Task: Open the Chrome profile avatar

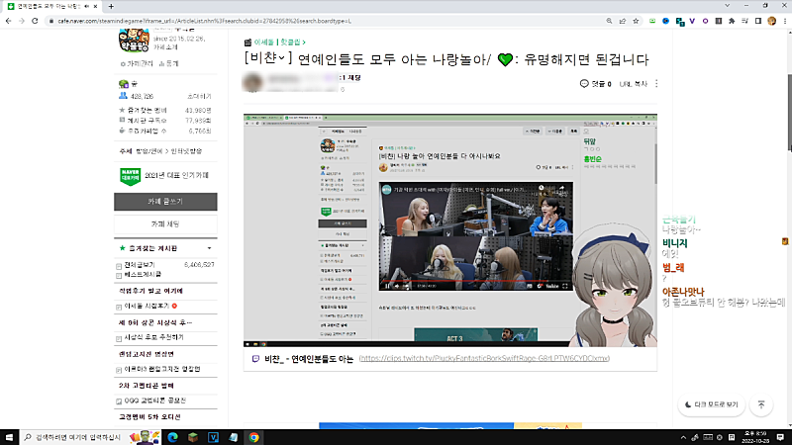Action: 771,21
